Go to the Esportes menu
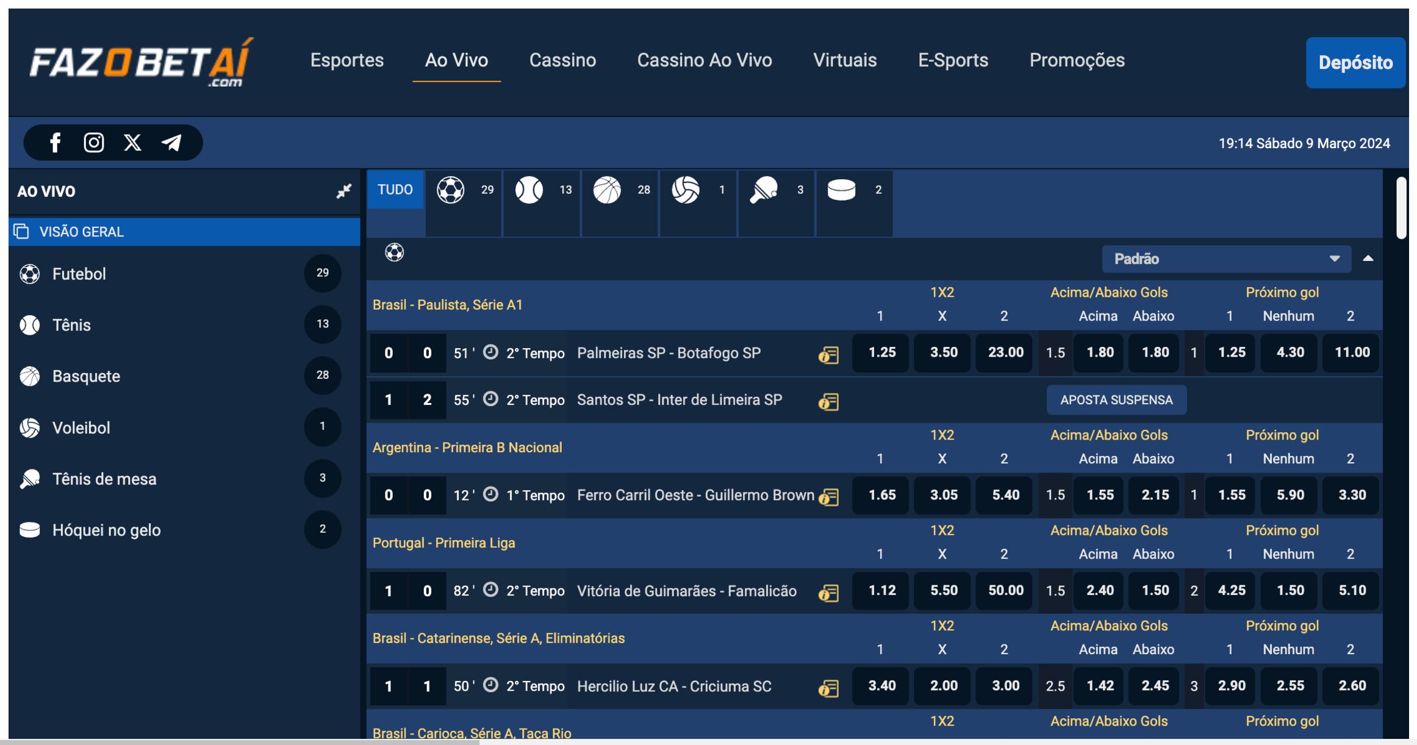This screenshot has height=745, width=1417. [x=347, y=60]
